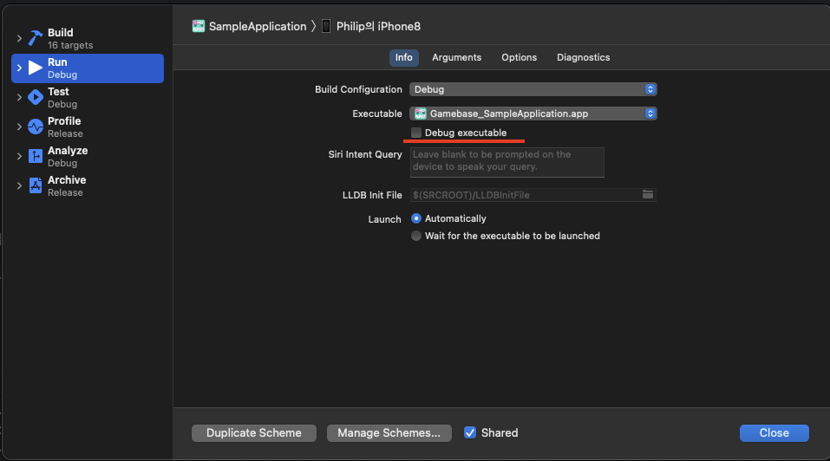The width and height of the screenshot is (830, 461).
Task: Uncheck the Shared checkbox
Action: pyautogui.click(x=470, y=432)
